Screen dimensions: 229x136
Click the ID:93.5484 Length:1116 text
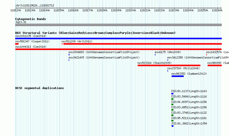pyautogui.click(x=189, y=96)
